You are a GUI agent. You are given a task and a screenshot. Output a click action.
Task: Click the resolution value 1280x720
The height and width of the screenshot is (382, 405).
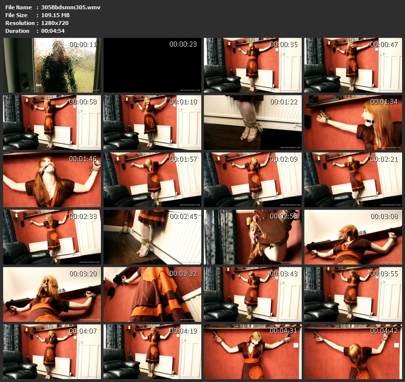tap(55, 23)
